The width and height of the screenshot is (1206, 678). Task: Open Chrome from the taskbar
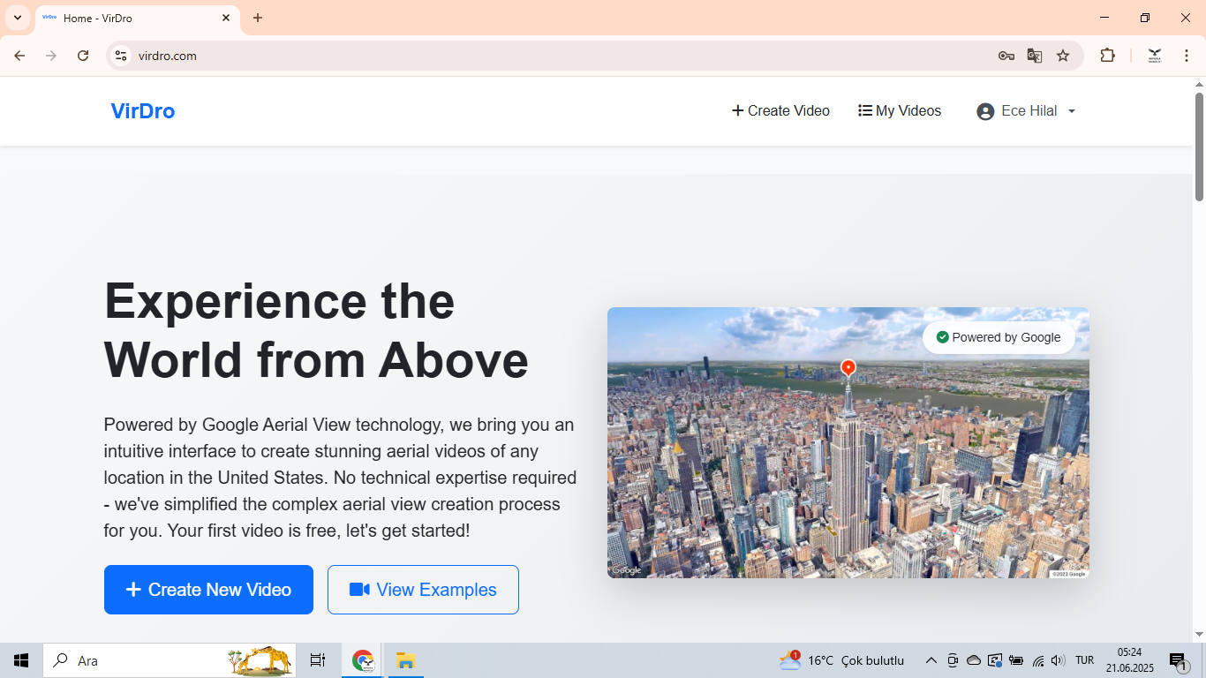tap(363, 660)
